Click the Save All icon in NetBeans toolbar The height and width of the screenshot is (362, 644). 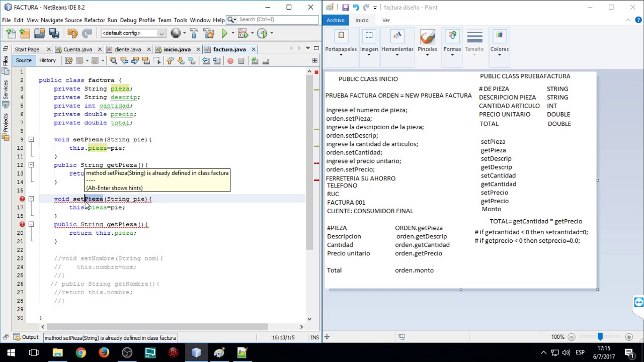[54, 33]
